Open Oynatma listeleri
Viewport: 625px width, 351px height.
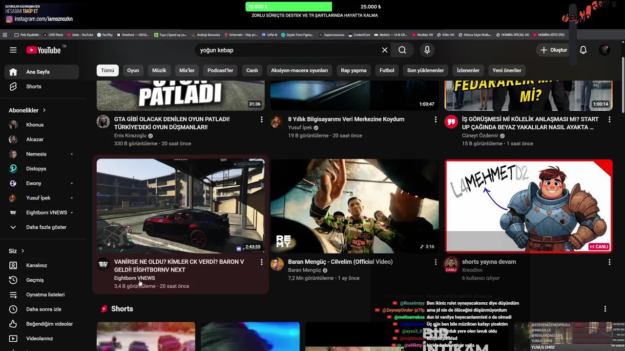pyautogui.click(x=42, y=294)
